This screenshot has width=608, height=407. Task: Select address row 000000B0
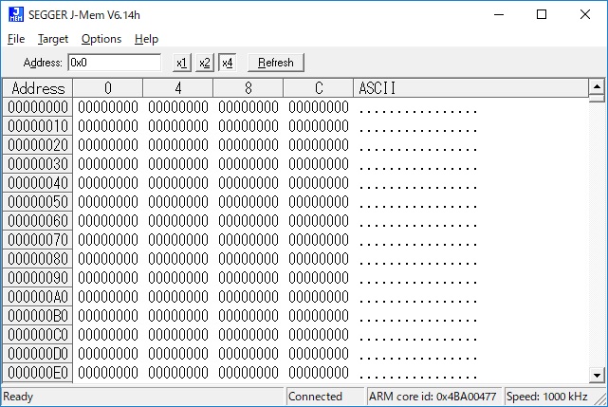click(38, 316)
